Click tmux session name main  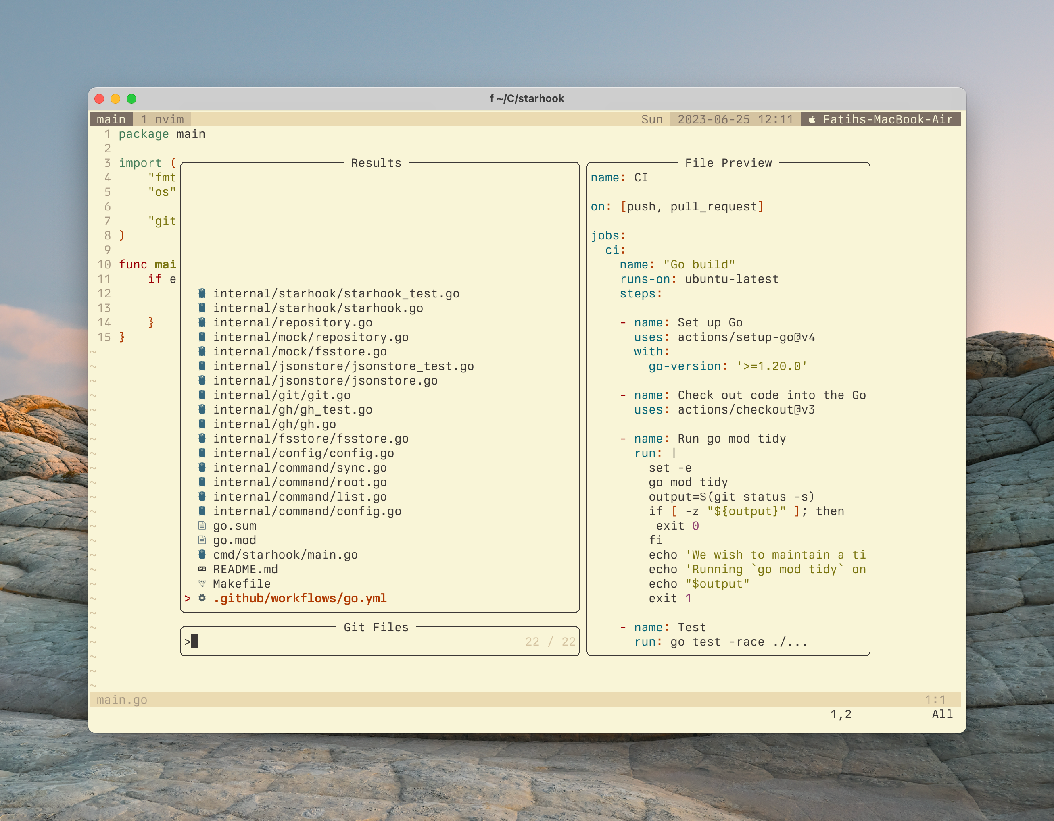click(111, 119)
